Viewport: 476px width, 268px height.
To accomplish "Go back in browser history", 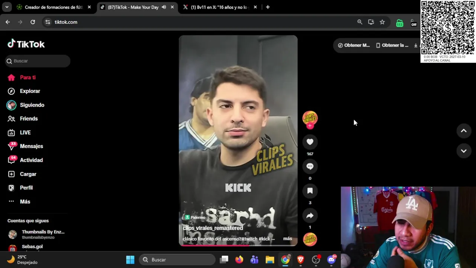I will click(8, 22).
